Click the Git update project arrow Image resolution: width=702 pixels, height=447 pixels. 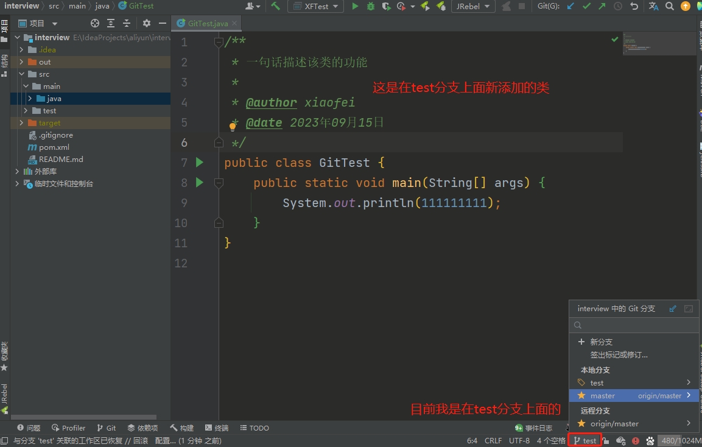click(x=570, y=6)
